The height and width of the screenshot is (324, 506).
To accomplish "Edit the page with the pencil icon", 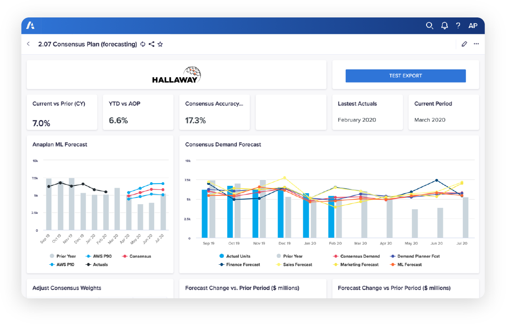I will click(x=464, y=44).
